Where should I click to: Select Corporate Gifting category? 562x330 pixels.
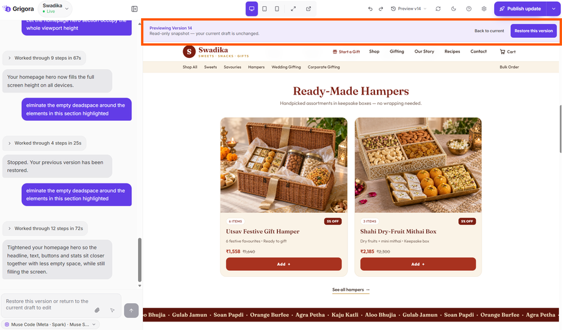tap(324, 67)
